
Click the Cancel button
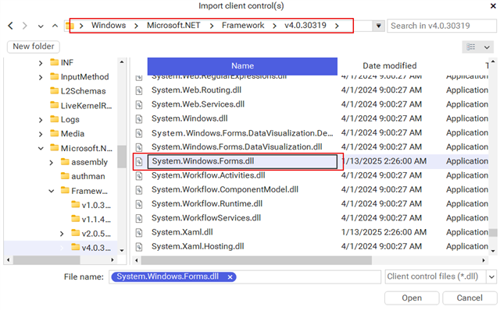(470, 298)
